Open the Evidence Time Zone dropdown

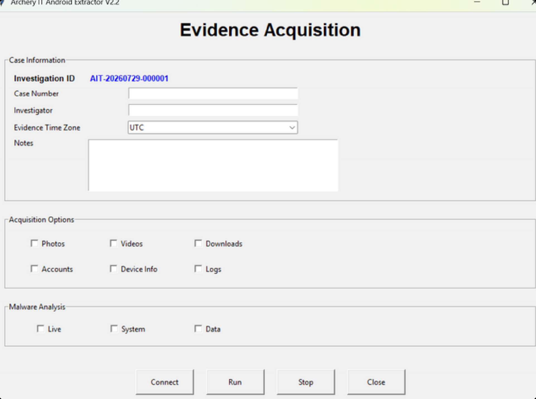(213, 127)
